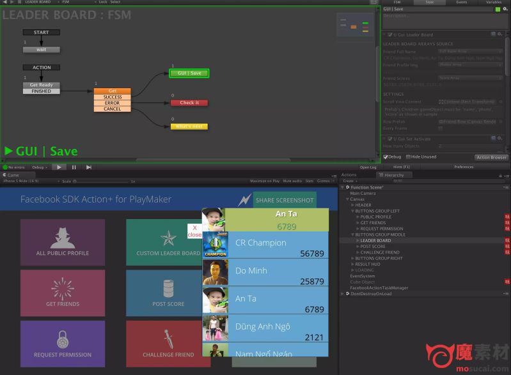Open U Gui Leader Board action settings gear

[499, 34]
